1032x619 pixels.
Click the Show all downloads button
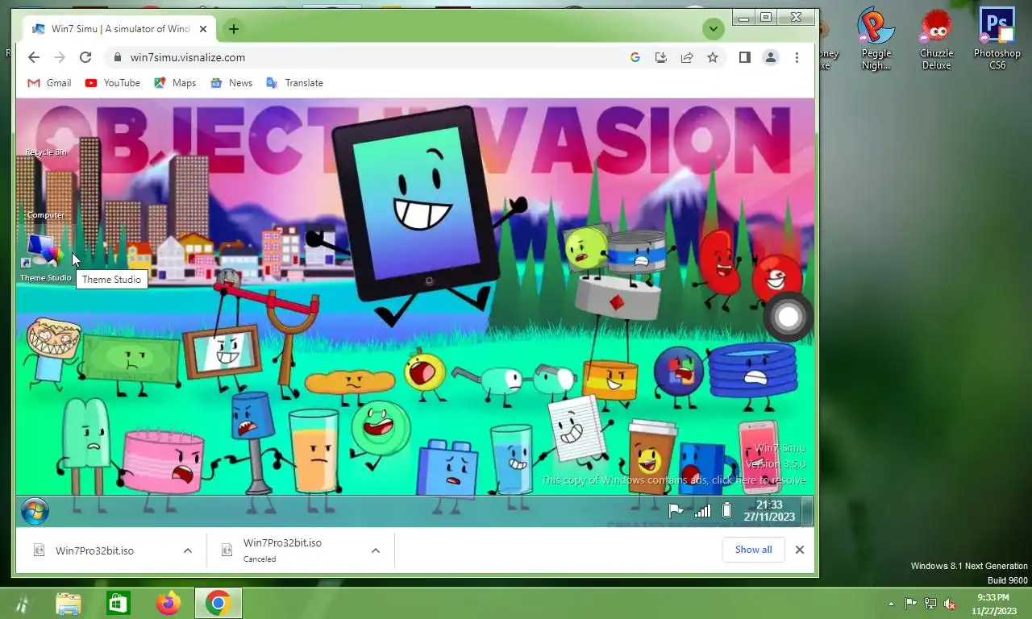[753, 550]
